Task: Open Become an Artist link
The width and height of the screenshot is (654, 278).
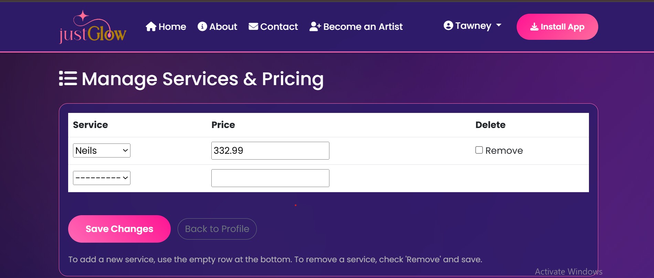Action: pos(363,26)
